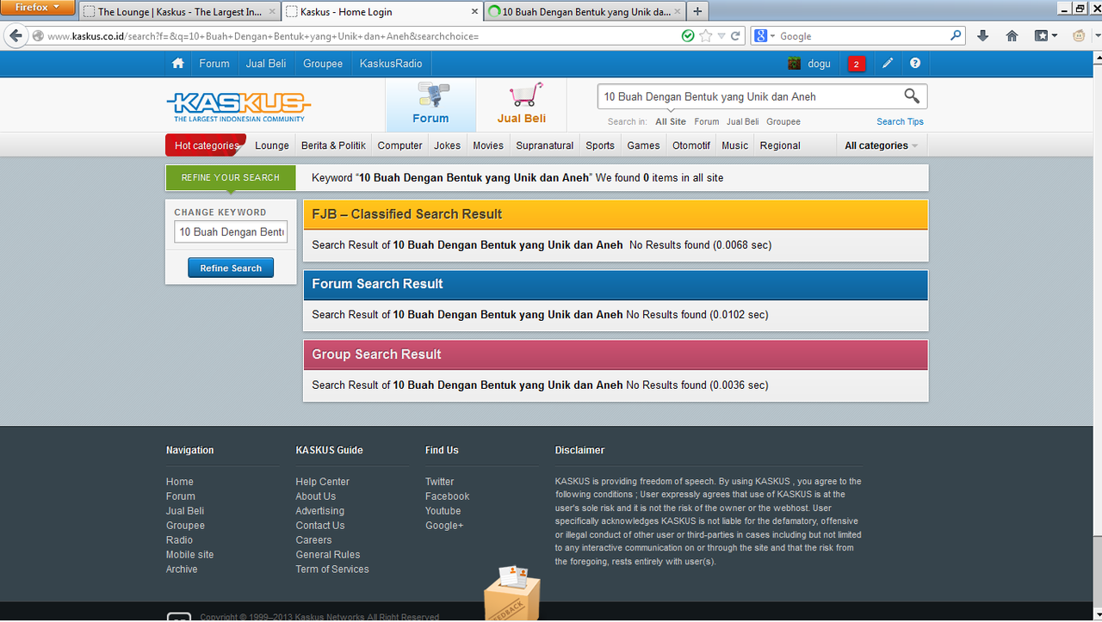Open KaskusRadio in top navbar
This screenshot has height=622, width=1102.
(391, 64)
